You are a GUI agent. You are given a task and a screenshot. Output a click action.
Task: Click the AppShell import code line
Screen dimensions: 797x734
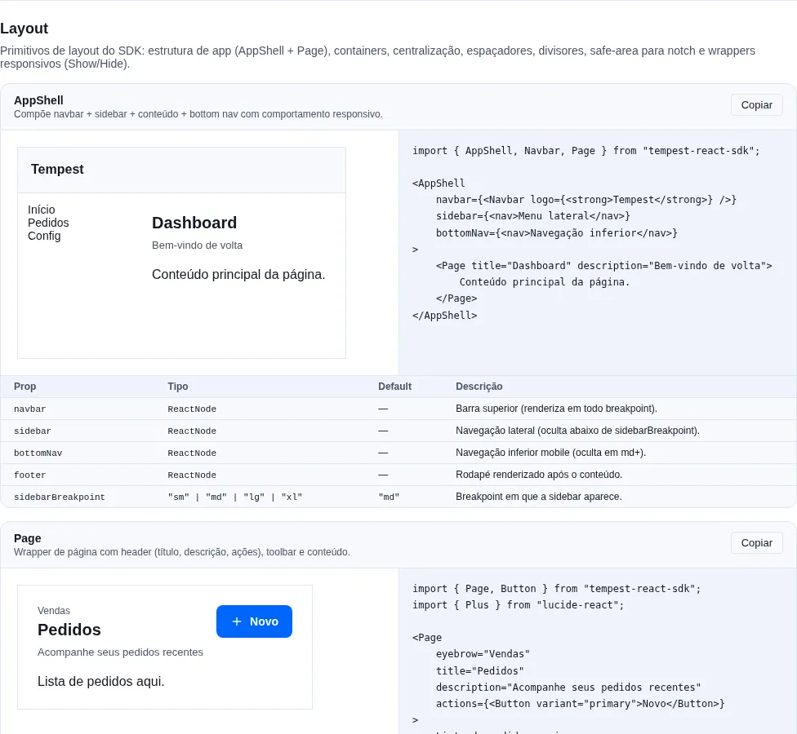(586, 151)
